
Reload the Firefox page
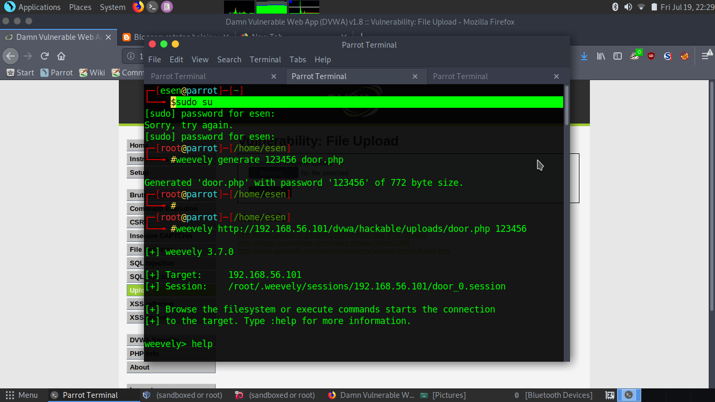(45, 56)
